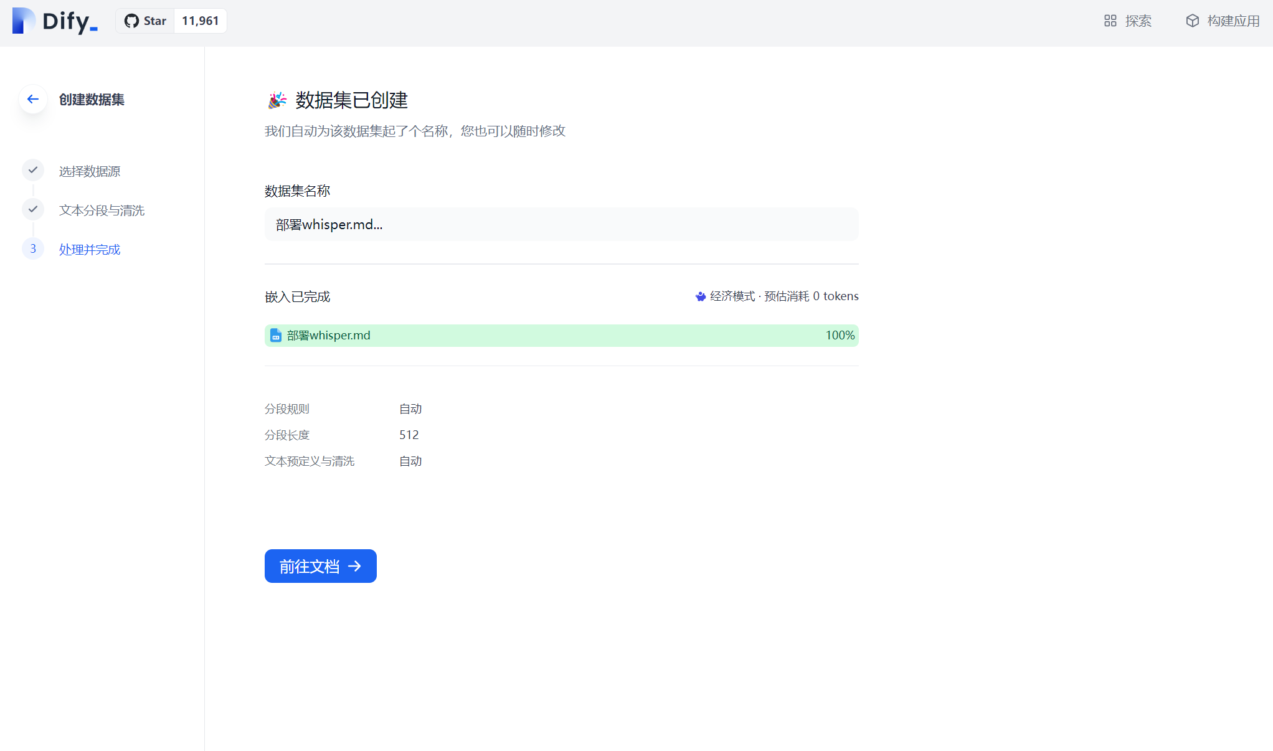Click the 前往文档 button
The height and width of the screenshot is (751, 1273).
point(320,566)
